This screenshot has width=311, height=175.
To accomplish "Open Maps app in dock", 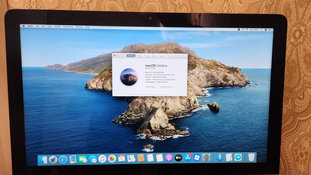I will pyautogui.click(x=131, y=158).
